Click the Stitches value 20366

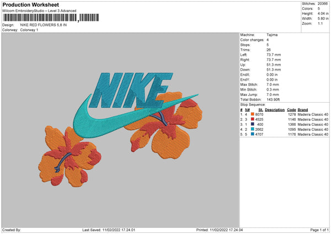tap(323, 4)
